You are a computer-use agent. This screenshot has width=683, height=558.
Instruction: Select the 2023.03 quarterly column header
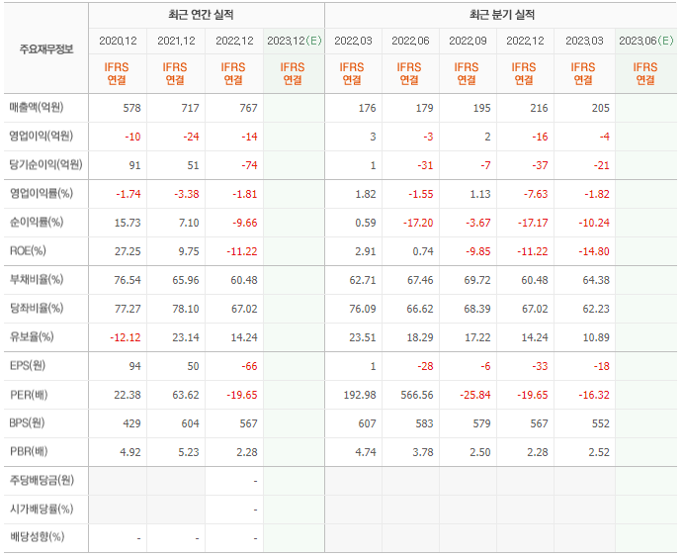584,41
